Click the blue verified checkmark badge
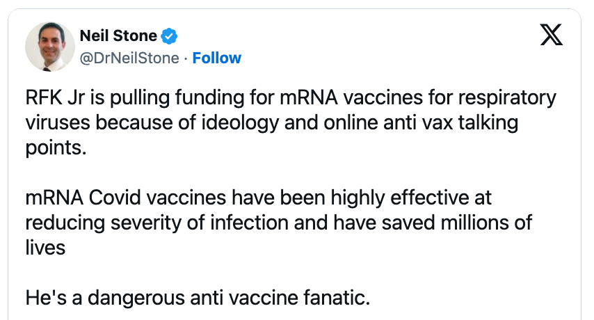594x320 pixels. (x=169, y=35)
